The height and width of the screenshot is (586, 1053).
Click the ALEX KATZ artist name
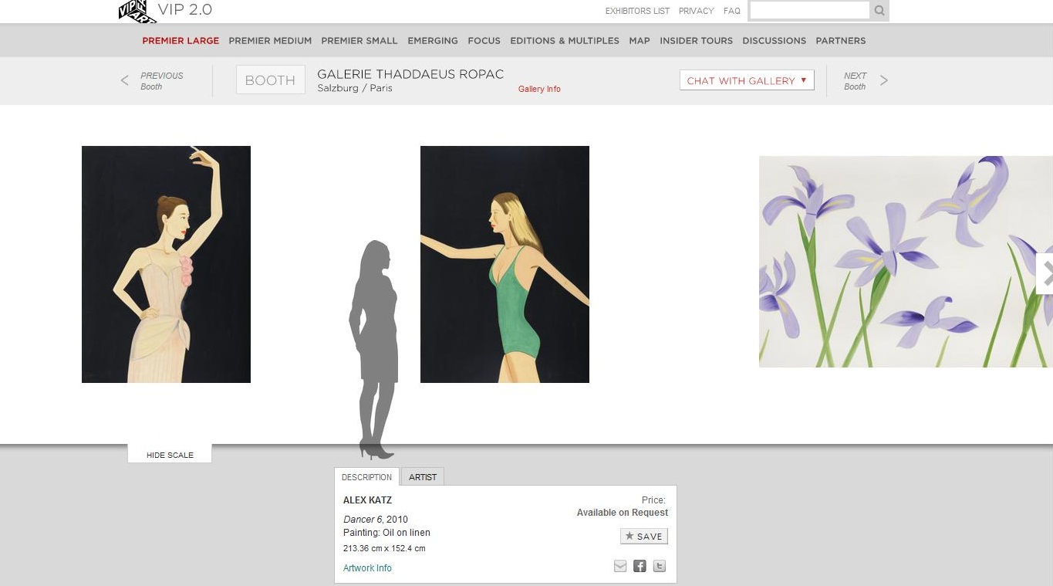click(367, 500)
